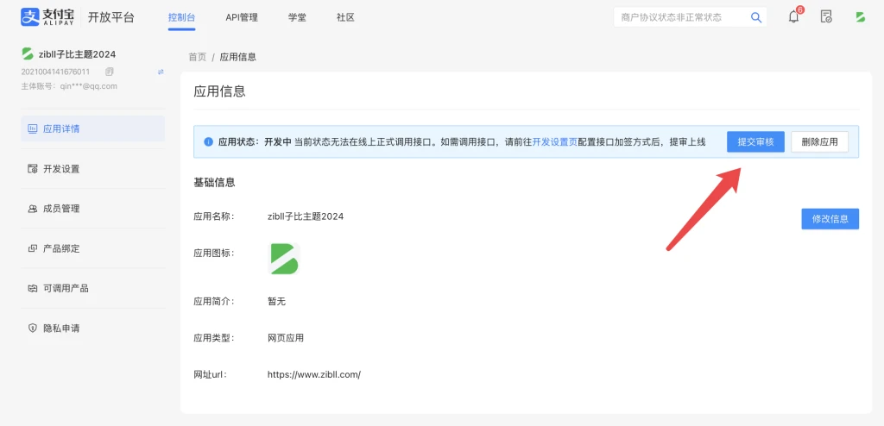Copy the app ID using the copy icon
The image size is (884, 426).
[109, 72]
